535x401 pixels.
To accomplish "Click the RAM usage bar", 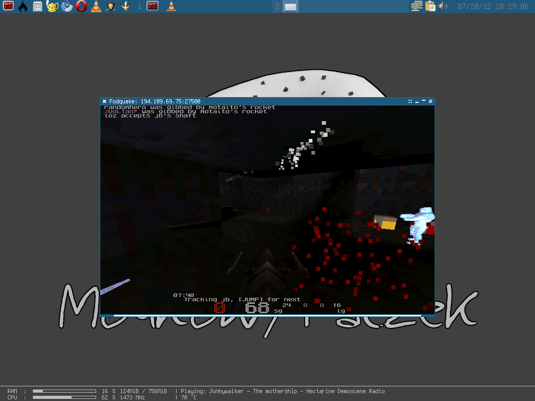I will [x=64, y=391].
